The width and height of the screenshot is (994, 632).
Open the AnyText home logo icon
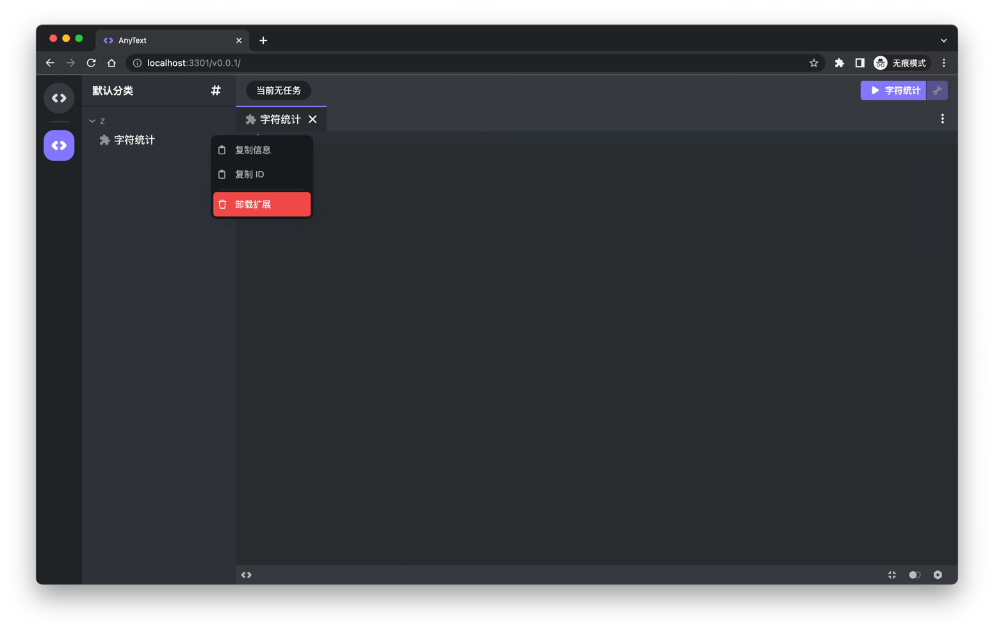pos(59,98)
